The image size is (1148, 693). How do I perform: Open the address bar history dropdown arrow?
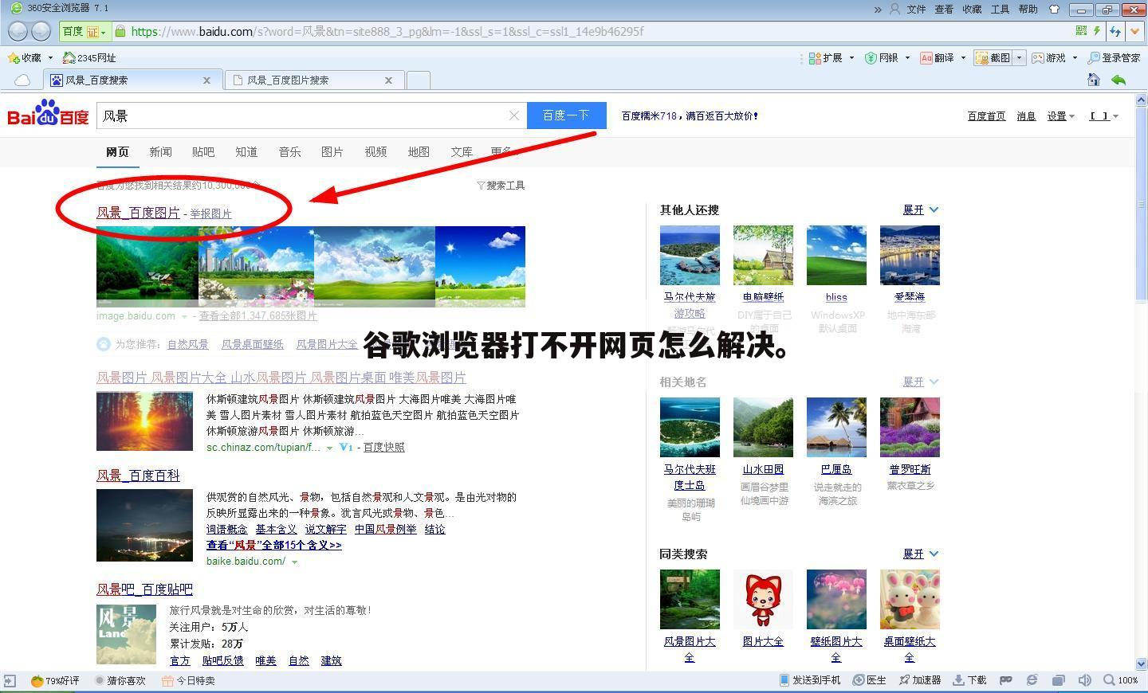pos(1134,31)
